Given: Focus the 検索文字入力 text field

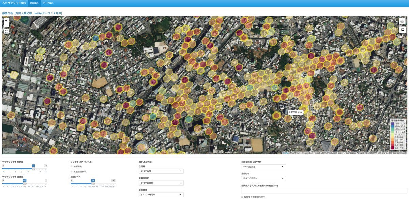Looking at the screenshot, I should point(323,191).
